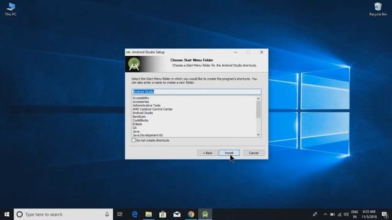392x220 pixels.
Task: Select CodeBlocks in the folder list
Action: (140, 120)
